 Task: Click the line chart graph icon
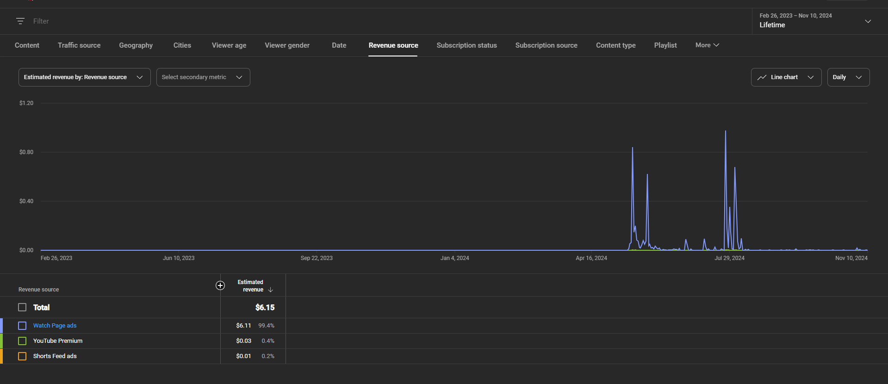762,77
